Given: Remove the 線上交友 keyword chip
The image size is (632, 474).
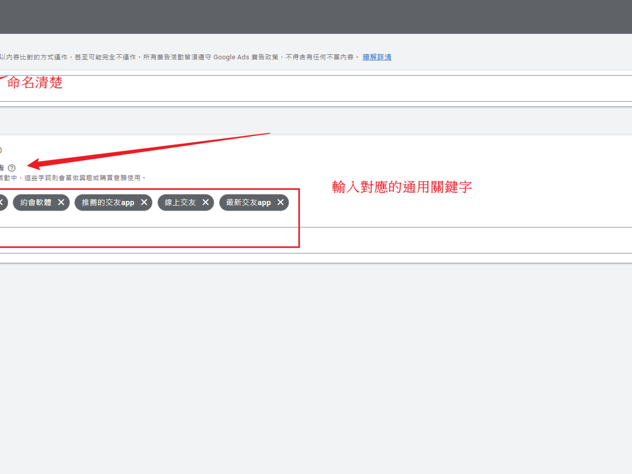Looking at the screenshot, I should pyautogui.click(x=206, y=202).
